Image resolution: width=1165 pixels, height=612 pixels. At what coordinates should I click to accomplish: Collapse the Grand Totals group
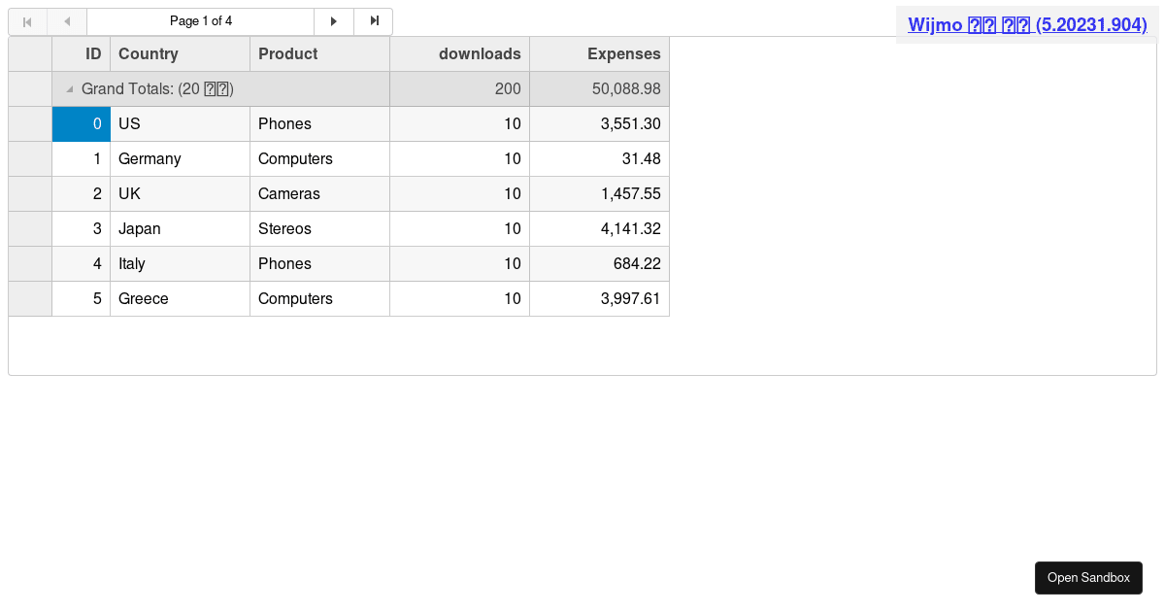pos(70,89)
